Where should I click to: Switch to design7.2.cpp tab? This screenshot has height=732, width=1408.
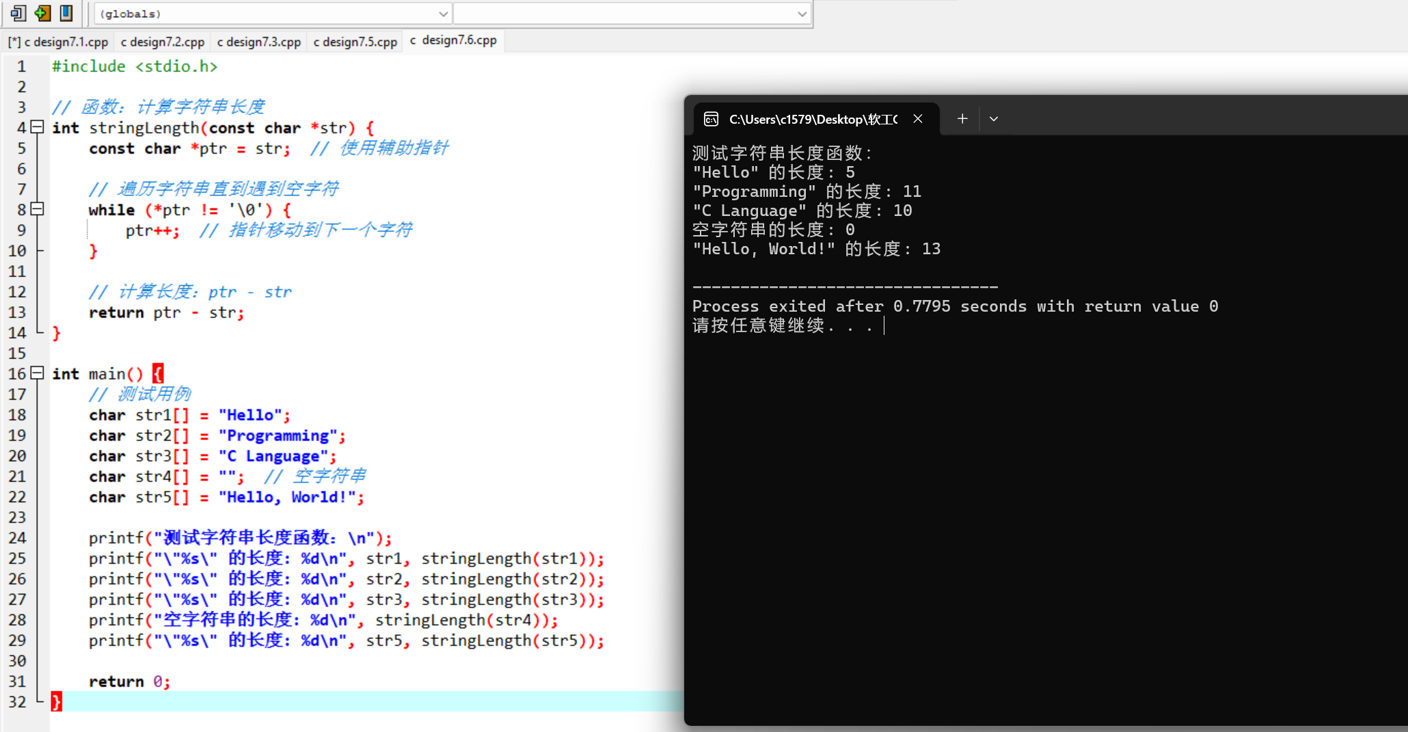(163, 42)
